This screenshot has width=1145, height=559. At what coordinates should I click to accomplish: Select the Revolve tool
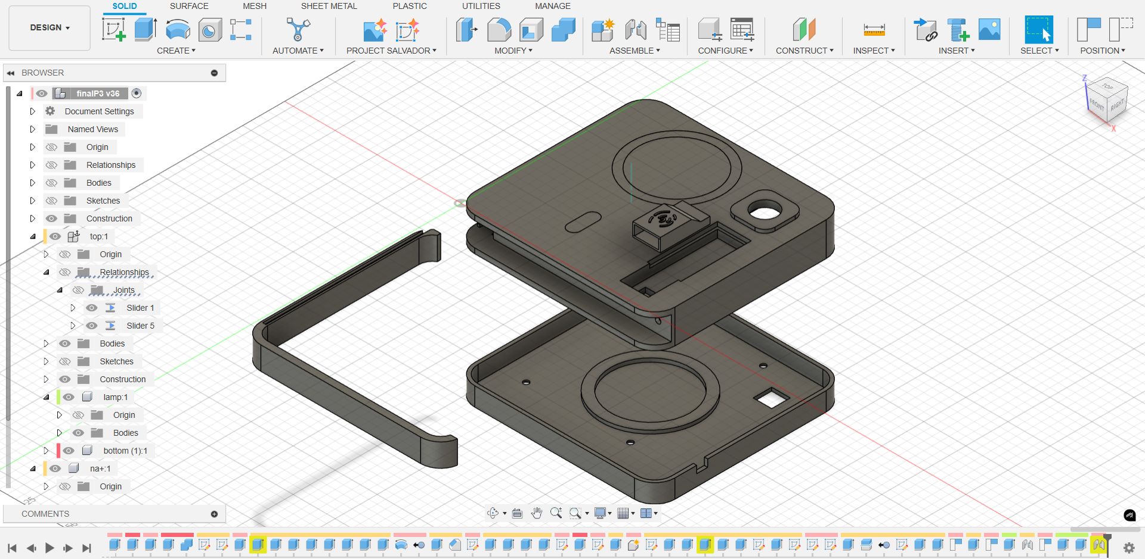(x=178, y=29)
